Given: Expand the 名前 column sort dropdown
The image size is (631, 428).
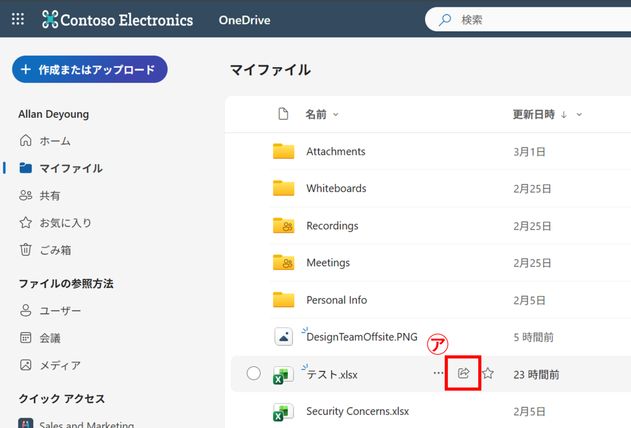Looking at the screenshot, I should pos(336,115).
